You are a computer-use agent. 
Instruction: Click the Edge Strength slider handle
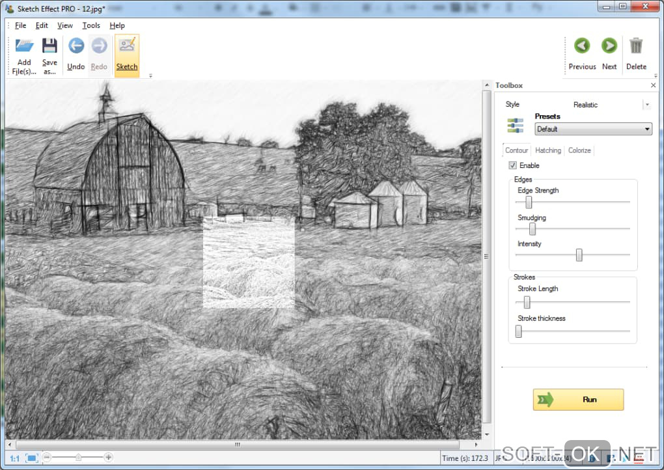click(529, 202)
